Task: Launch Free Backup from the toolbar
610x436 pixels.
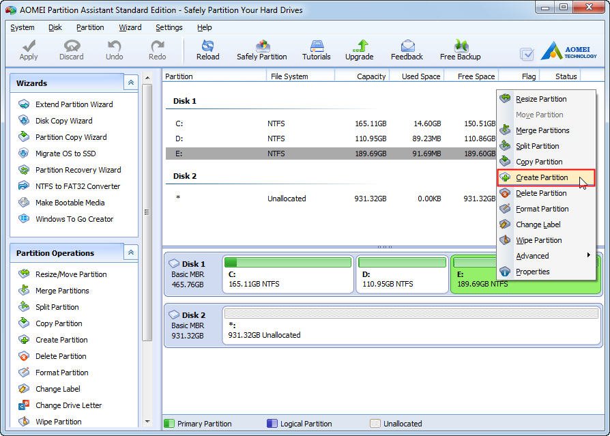Action: pos(460,50)
